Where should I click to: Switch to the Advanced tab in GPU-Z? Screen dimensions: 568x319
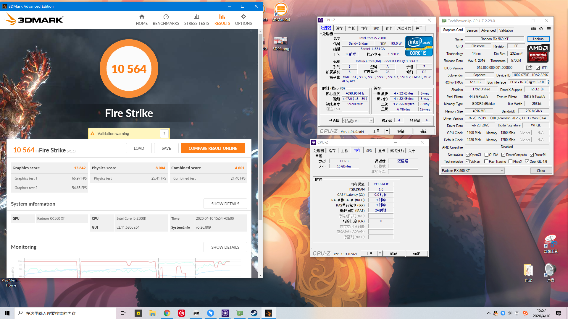coord(488,30)
